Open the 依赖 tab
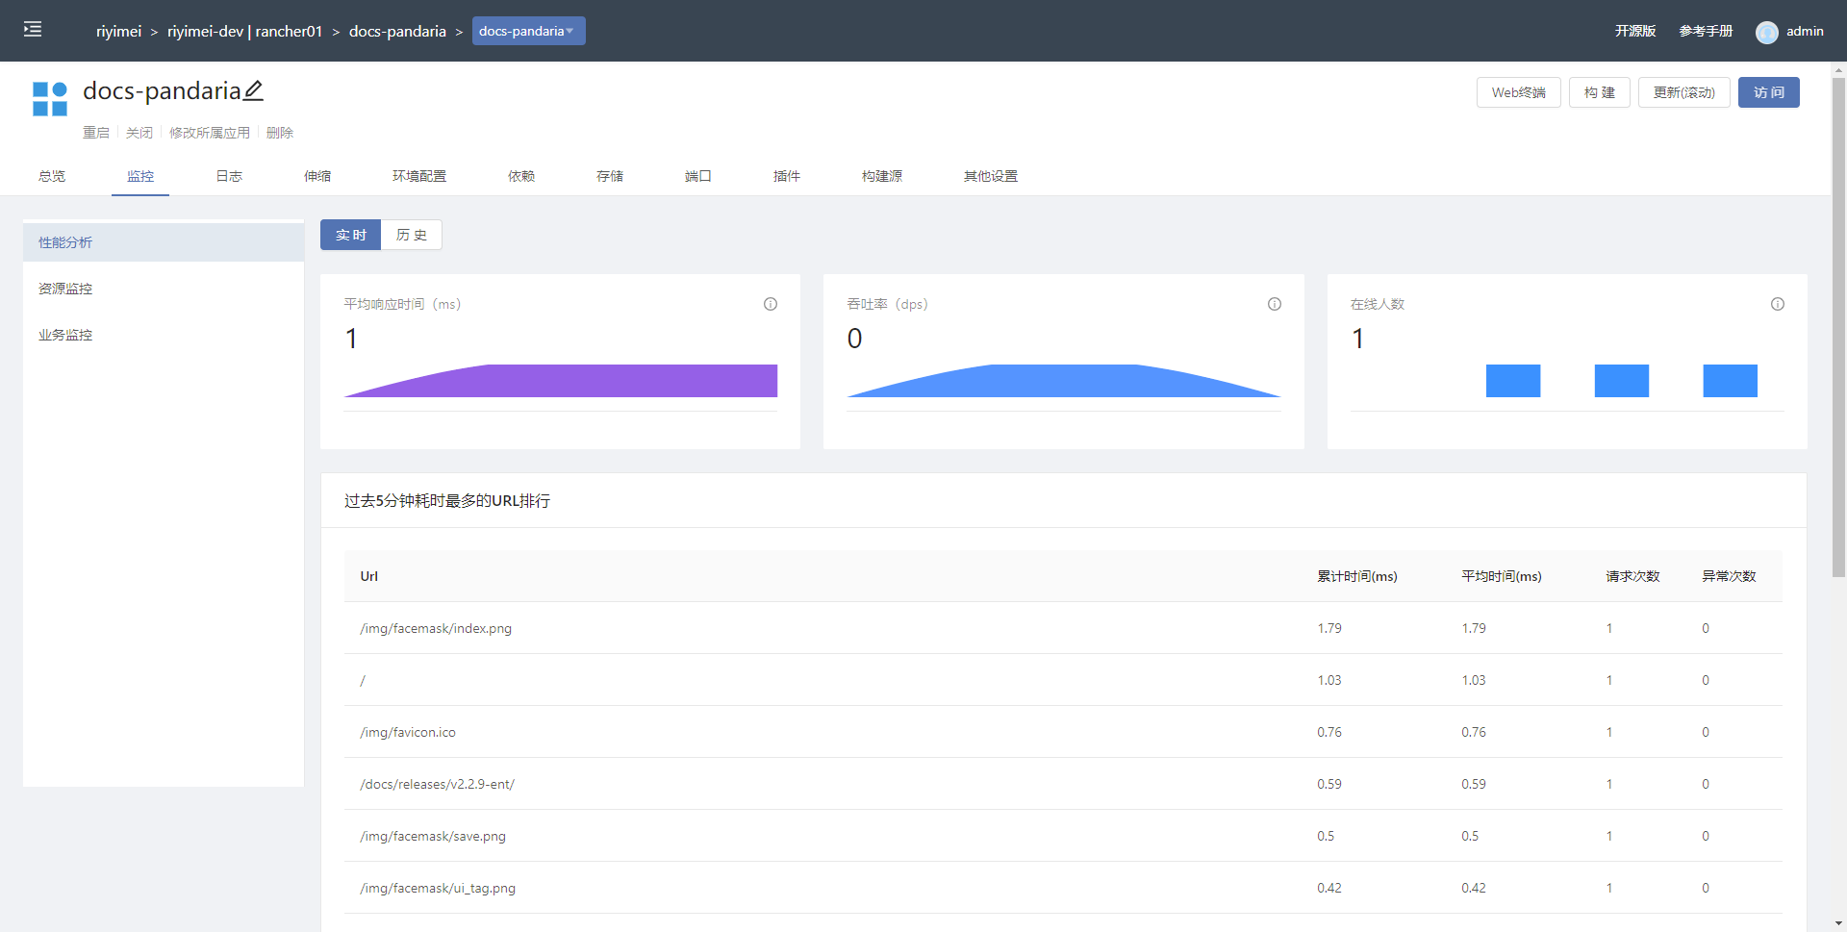Screen dimensions: 1847x932 (521, 176)
